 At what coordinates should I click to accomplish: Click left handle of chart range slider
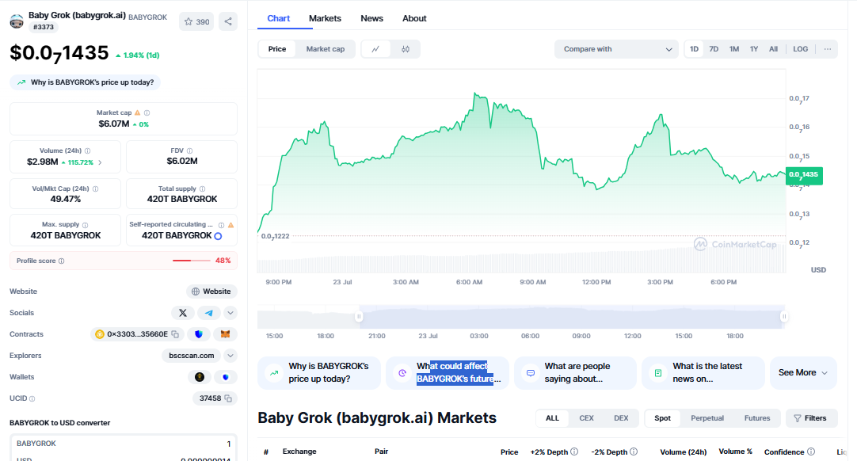coord(359,317)
